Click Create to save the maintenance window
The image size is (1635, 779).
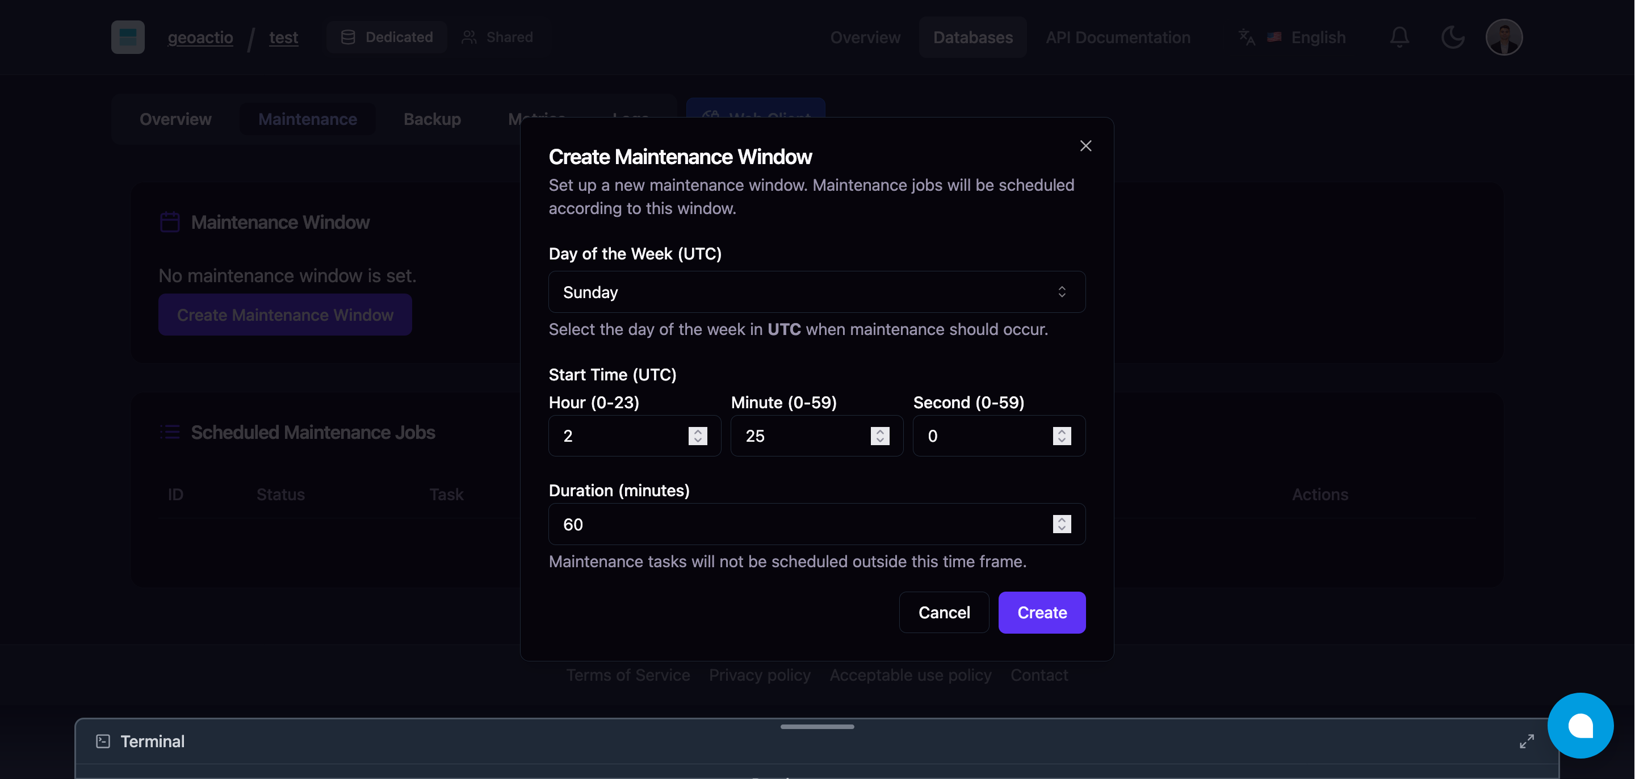[1042, 612]
